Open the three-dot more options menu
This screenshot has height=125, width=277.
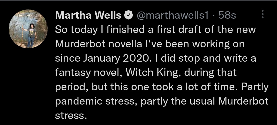[x=262, y=14]
